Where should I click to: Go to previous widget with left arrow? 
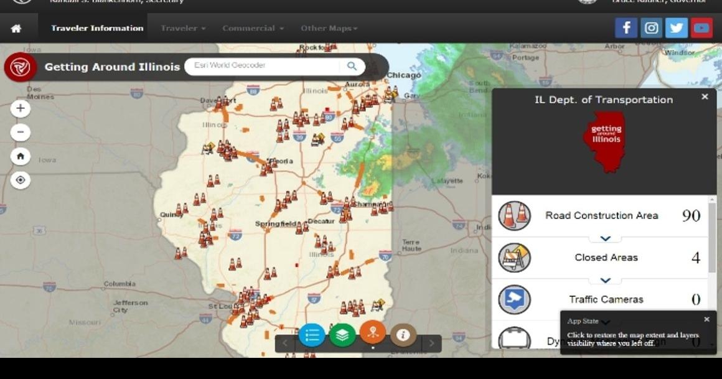click(284, 343)
